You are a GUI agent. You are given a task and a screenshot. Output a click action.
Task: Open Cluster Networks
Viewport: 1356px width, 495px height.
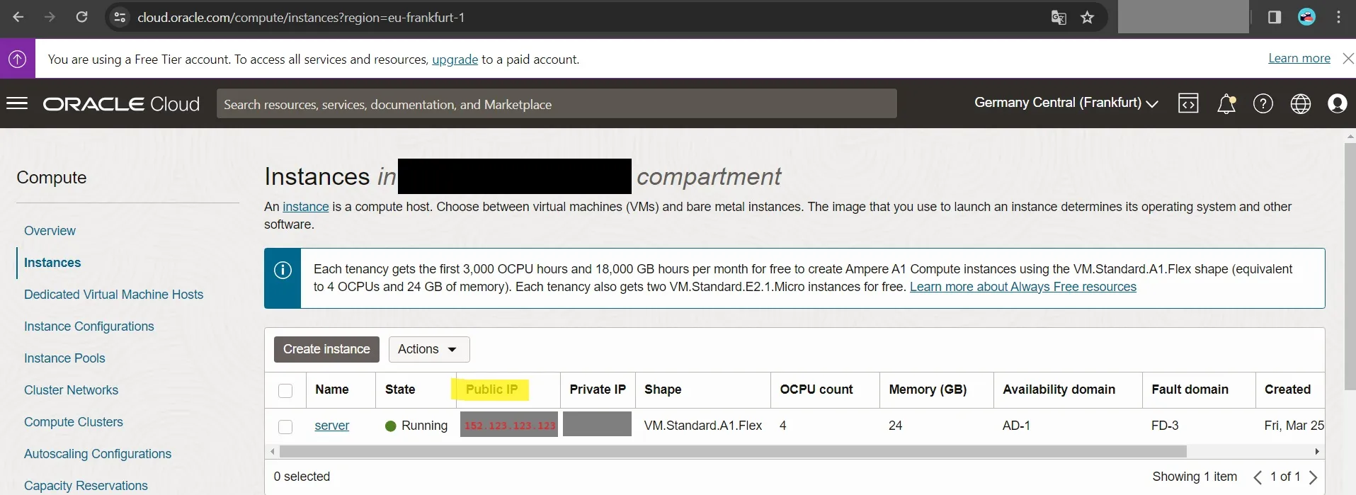click(x=71, y=390)
